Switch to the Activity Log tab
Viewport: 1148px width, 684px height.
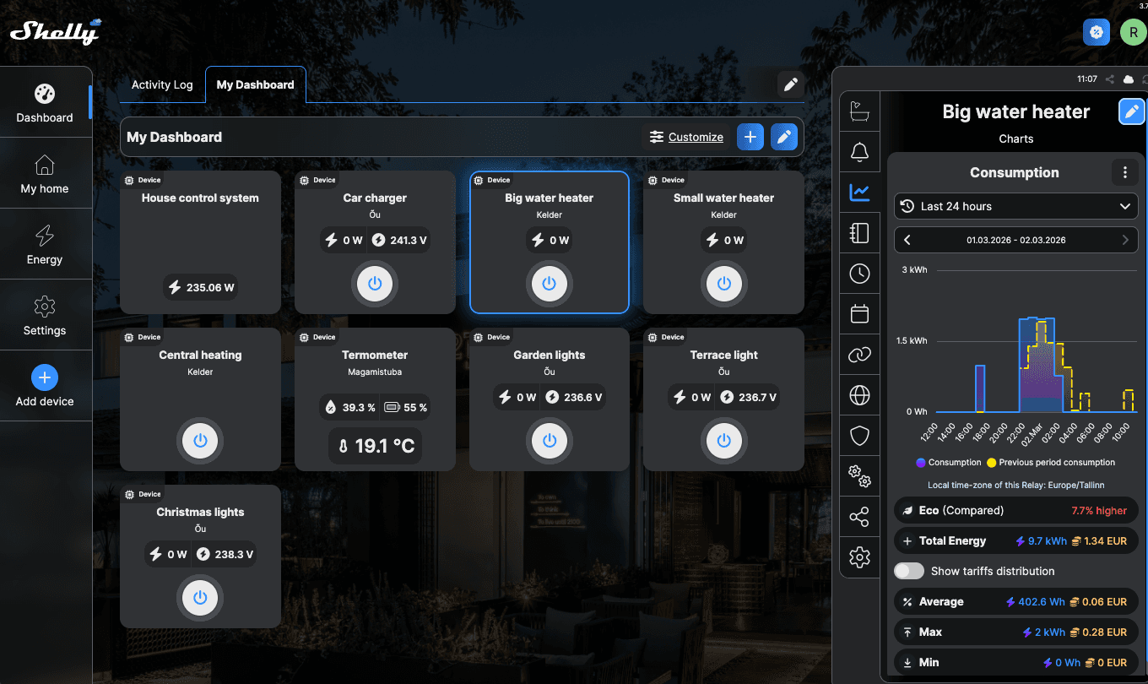162,84
